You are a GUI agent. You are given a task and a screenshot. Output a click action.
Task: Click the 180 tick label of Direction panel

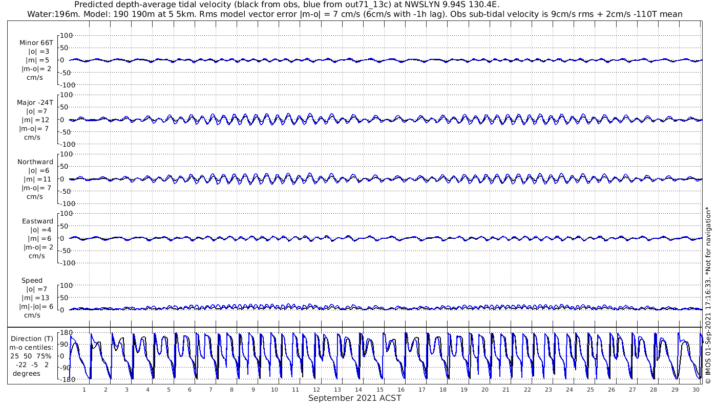click(x=66, y=333)
